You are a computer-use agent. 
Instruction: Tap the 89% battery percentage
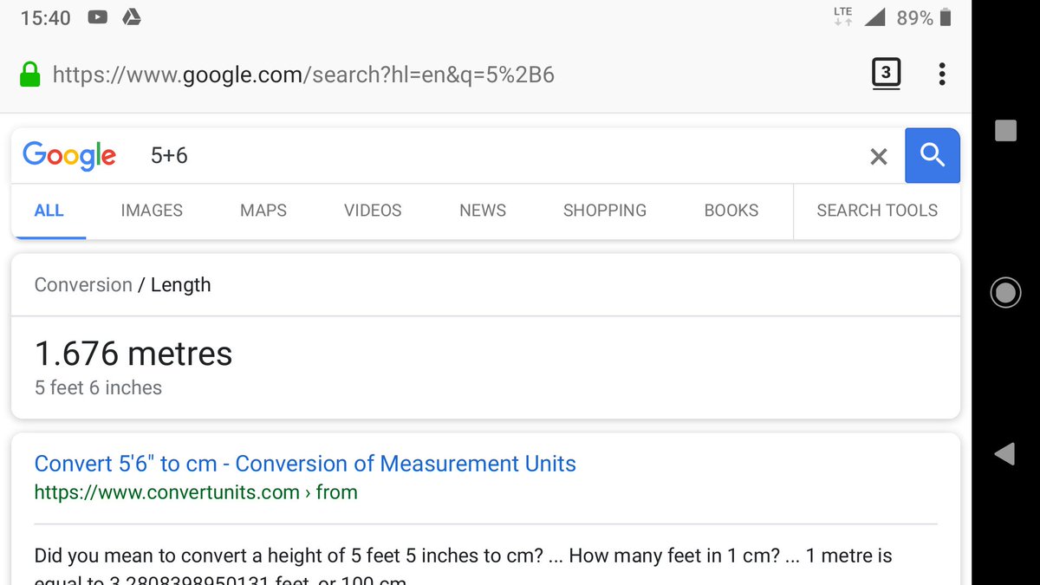[x=914, y=17]
